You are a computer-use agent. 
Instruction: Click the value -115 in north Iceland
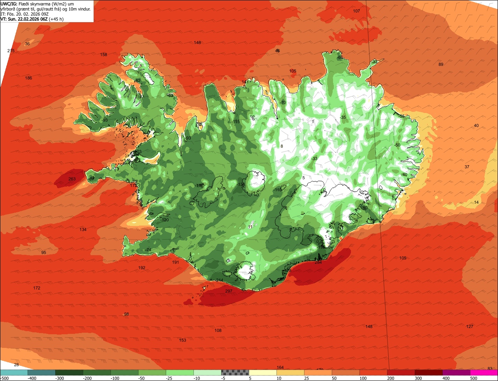point(235,122)
